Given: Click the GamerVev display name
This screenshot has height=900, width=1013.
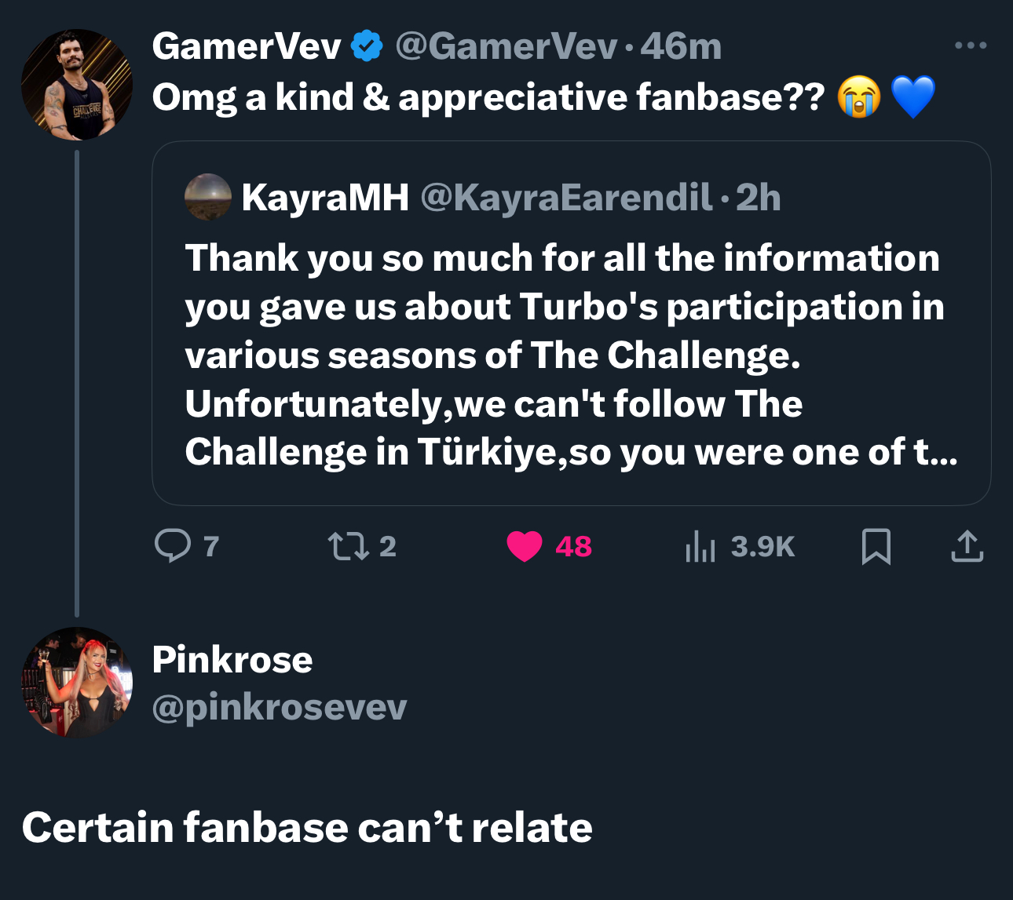Looking at the screenshot, I should click(247, 46).
